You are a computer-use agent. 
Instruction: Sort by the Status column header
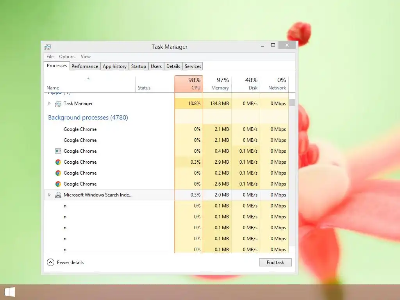click(x=155, y=84)
